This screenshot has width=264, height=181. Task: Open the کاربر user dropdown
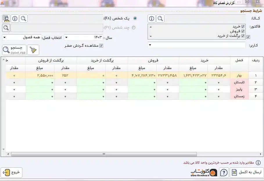(150, 45)
